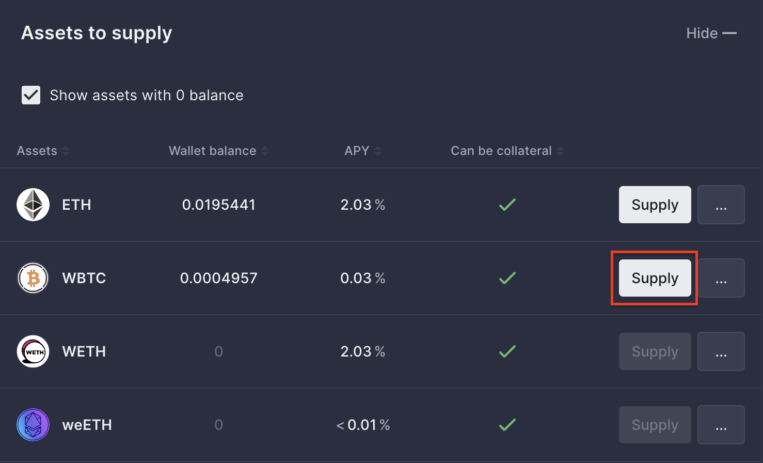Supply ETH from wallet
This screenshot has width=763, height=463.
tap(655, 205)
